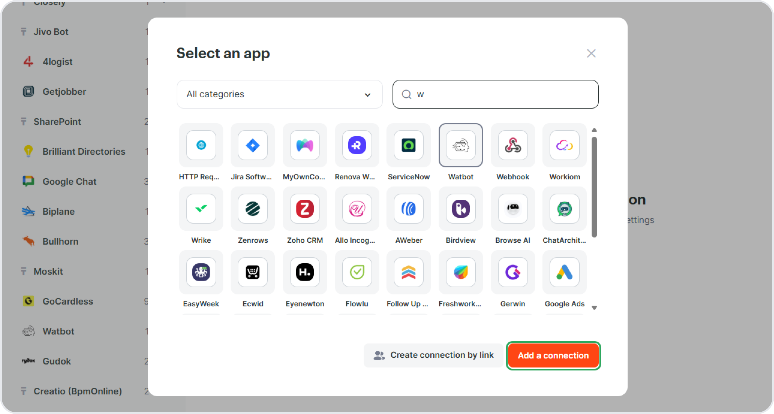This screenshot has width=774, height=414.
Task: Click Create connection by link button
Action: point(433,355)
